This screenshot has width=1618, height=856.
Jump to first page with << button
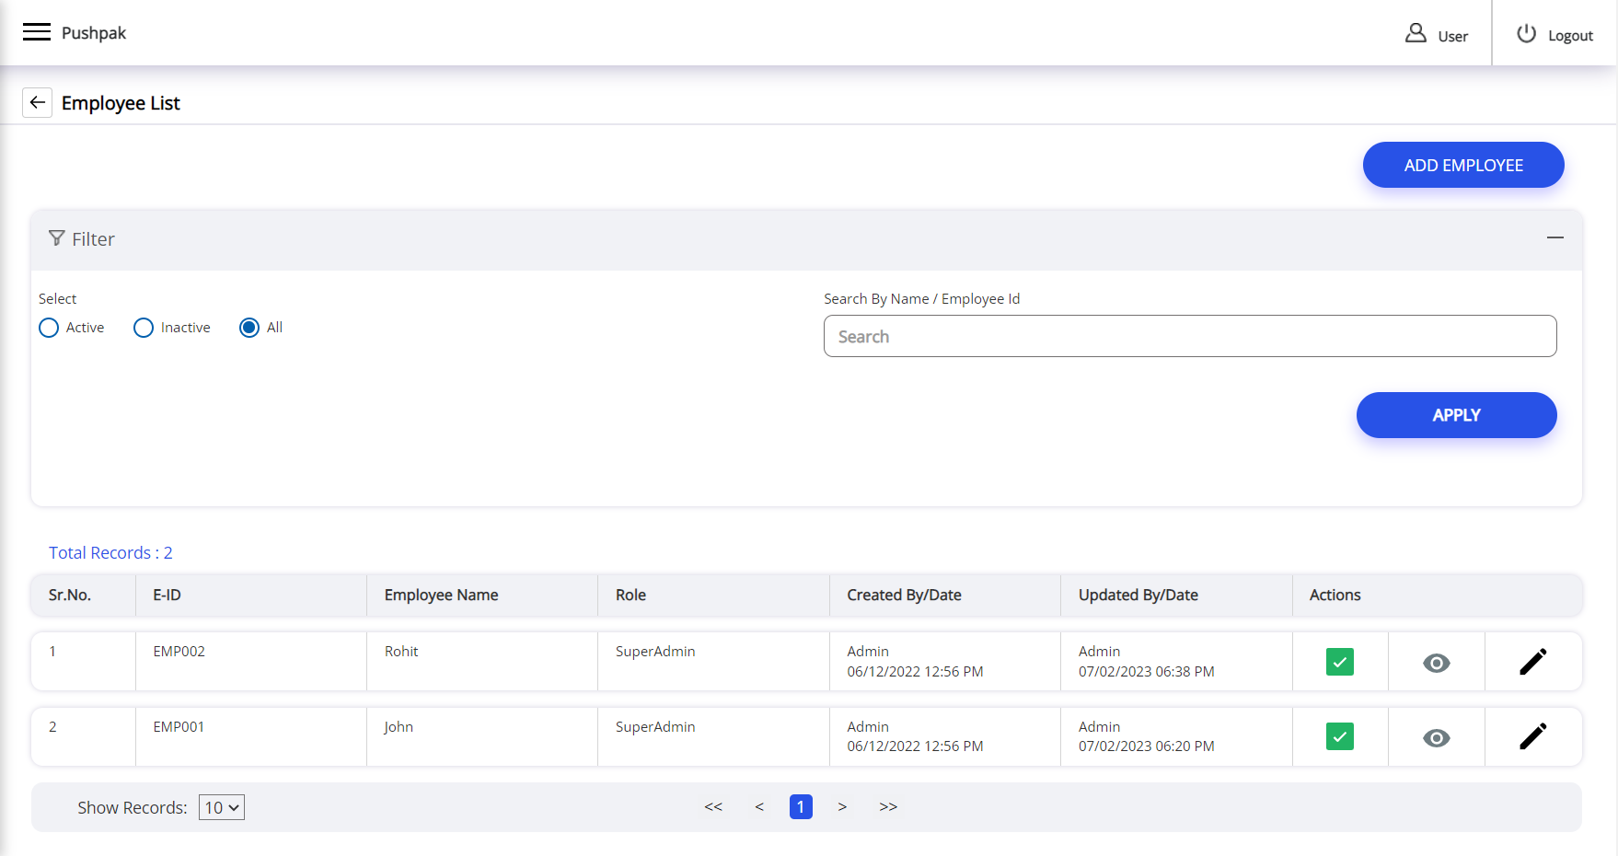click(713, 807)
